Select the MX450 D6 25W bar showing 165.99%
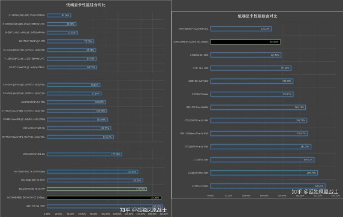Image resolution: width=343 pixels, height=217 pixels. point(95,181)
